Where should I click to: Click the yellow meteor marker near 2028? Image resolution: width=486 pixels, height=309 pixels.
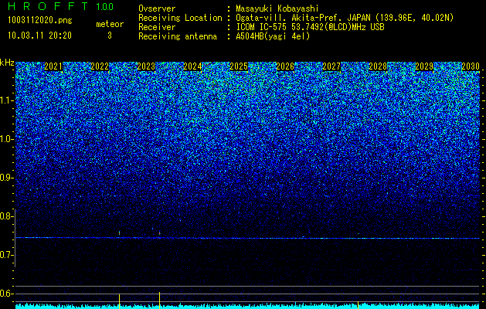coord(358,304)
